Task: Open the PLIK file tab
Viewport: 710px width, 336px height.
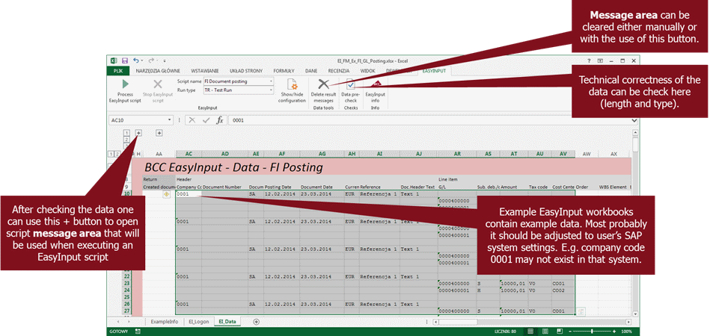Action: (x=118, y=71)
